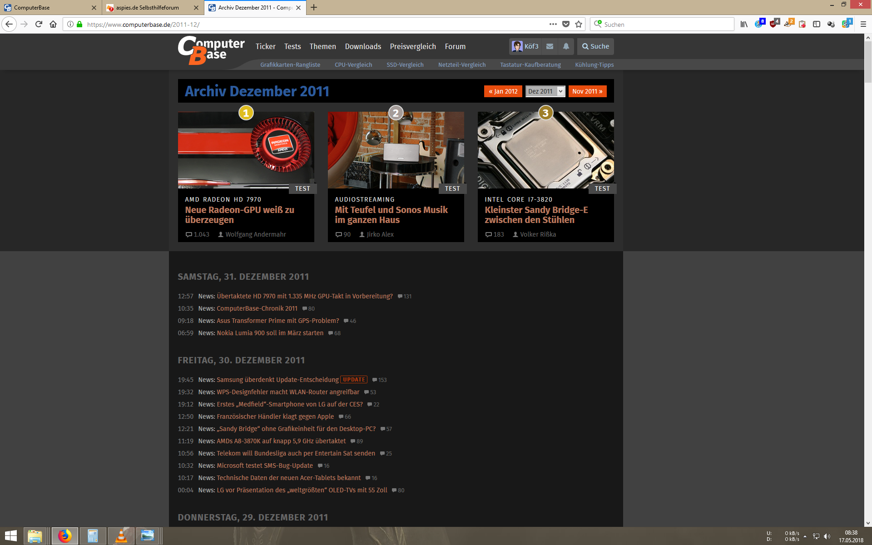872x545 pixels.
Task: Click the notifications bell icon
Action: click(x=566, y=46)
